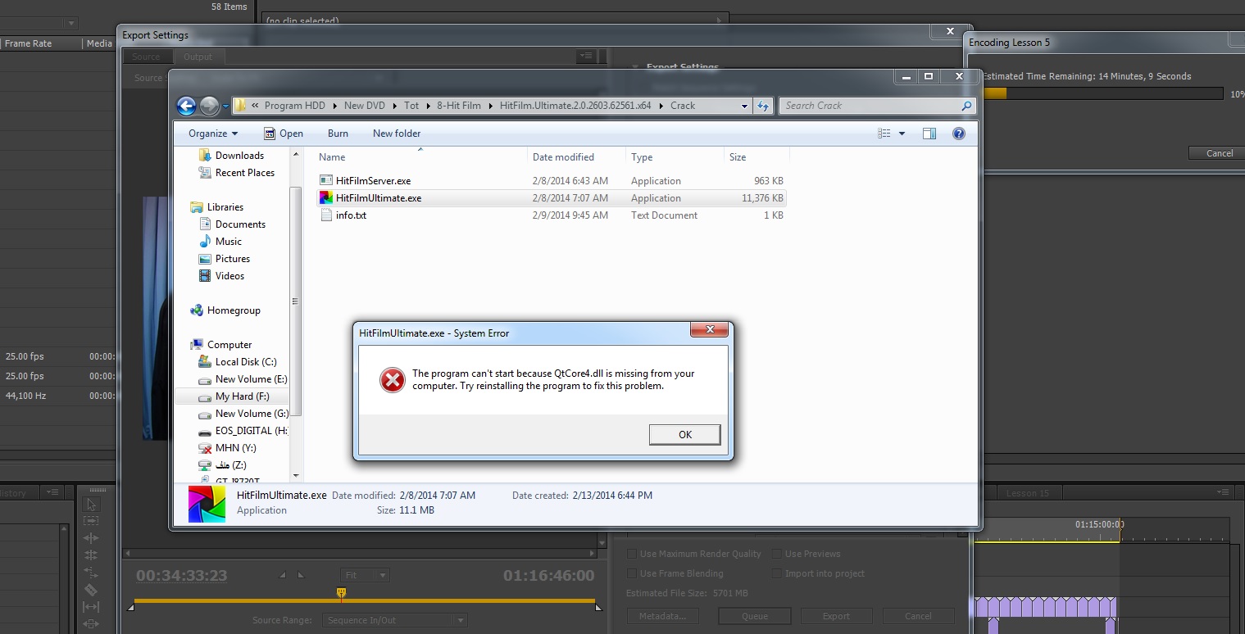Open the view options dropdown arrow
This screenshot has height=634, width=1245.
[x=902, y=134]
